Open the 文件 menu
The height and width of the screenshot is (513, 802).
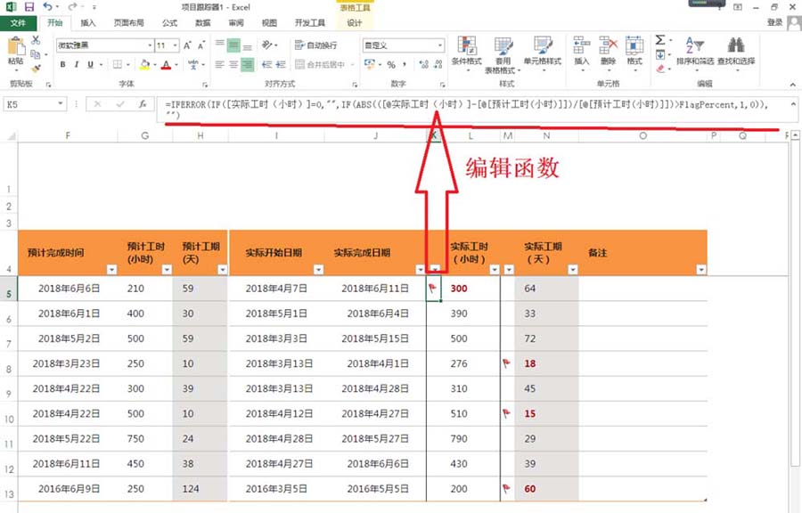(x=18, y=23)
